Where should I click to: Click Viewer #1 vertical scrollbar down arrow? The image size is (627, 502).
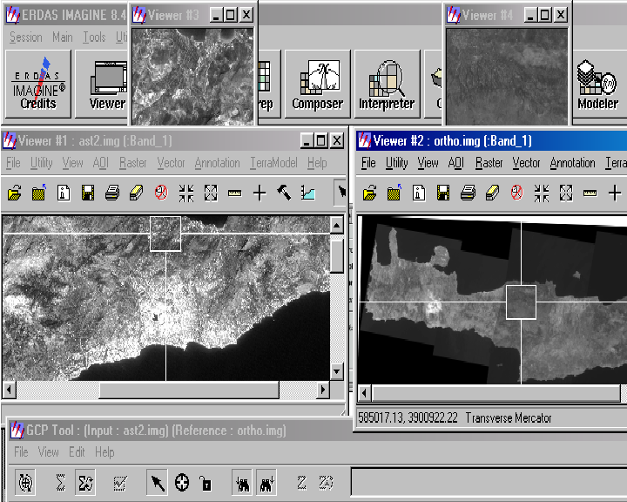[337, 371]
